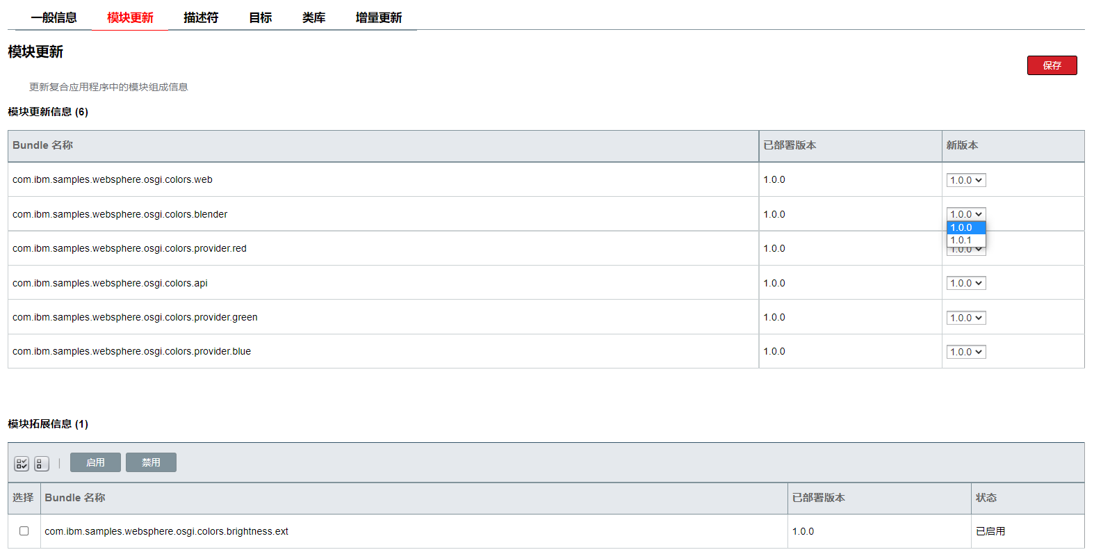This screenshot has width=1094, height=559.
Task: Click the colors.brightness.ext bundle name cell
Action: pyautogui.click(x=167, y=531)
